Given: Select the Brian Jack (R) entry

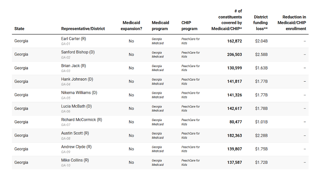Looking at the screenshot, I should point(73,66).
